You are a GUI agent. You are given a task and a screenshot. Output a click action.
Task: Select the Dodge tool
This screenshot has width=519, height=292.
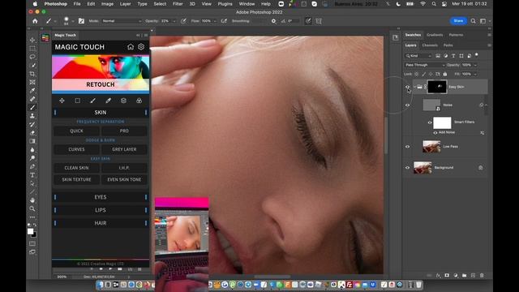point(32,158)
